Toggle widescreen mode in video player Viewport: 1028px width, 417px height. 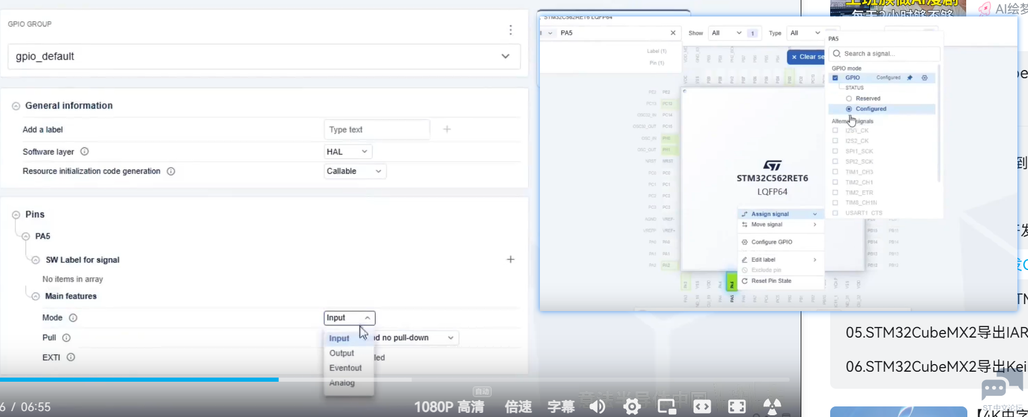pos(702,406)
